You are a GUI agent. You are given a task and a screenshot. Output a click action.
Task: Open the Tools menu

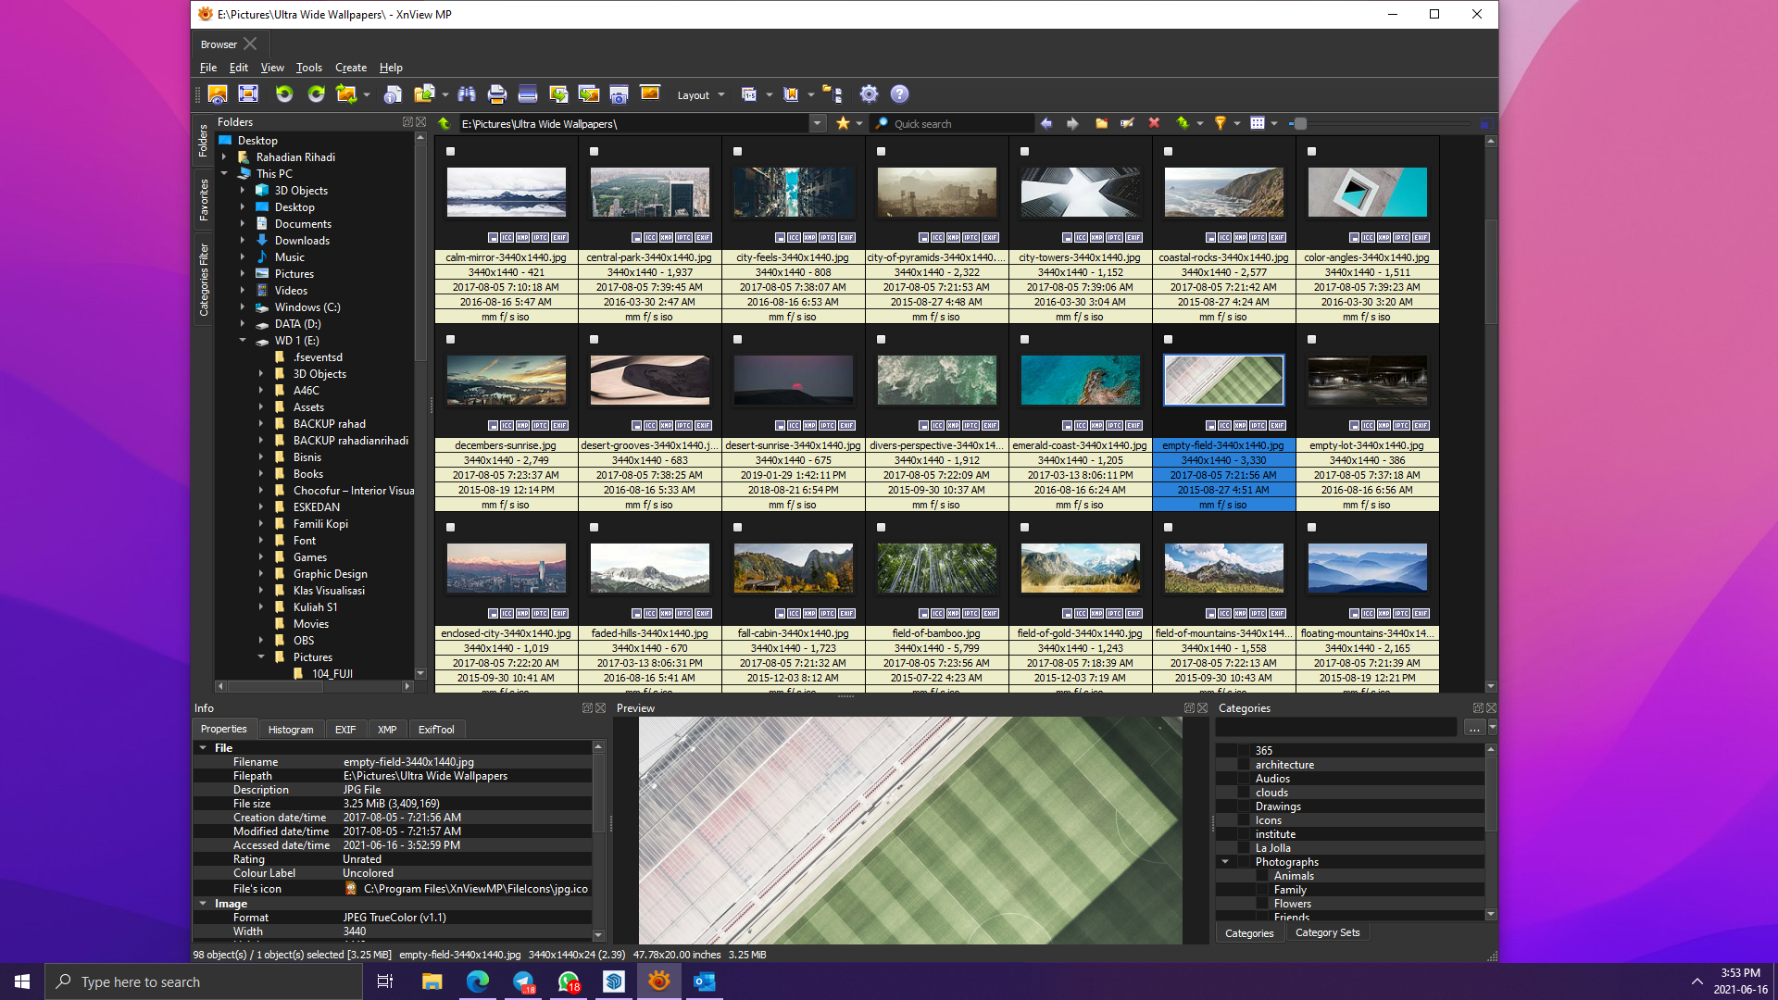tap(308, 68)
